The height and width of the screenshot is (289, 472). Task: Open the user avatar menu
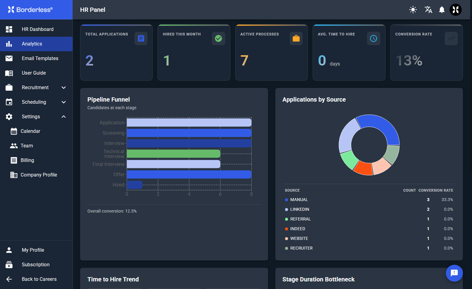[x=456, y=10]
